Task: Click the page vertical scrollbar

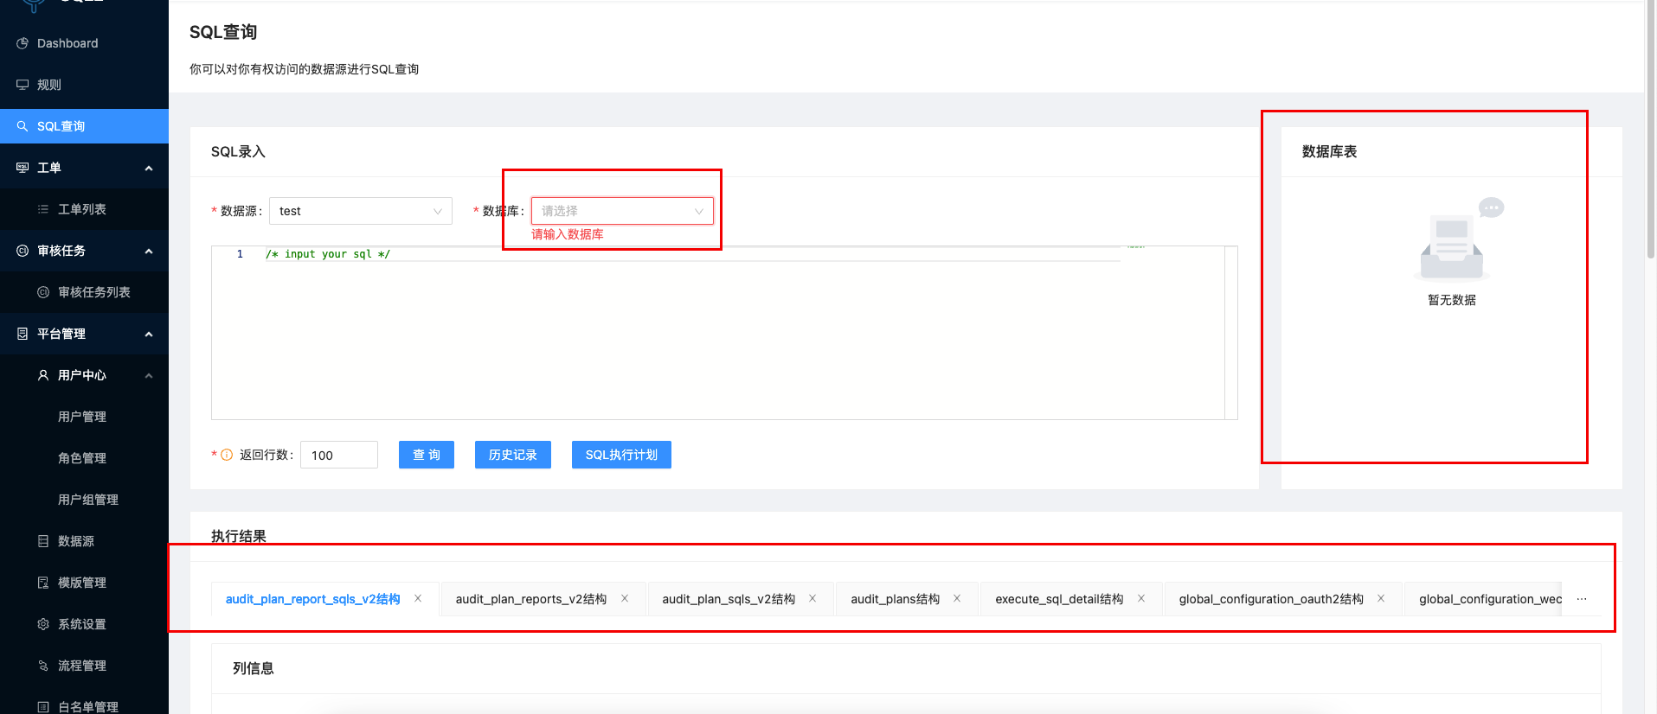Action: (x=1651, y=130)
